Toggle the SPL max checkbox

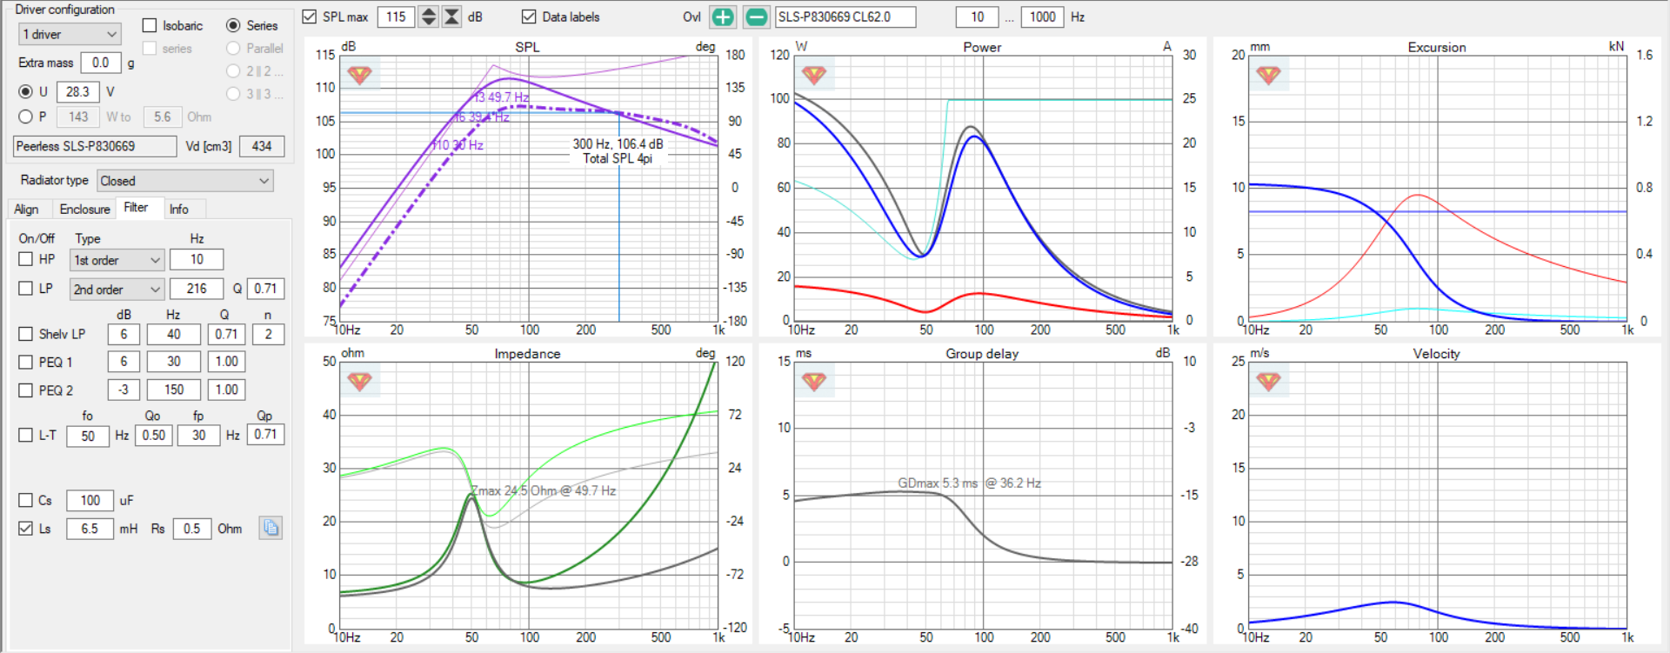(310, 17)
